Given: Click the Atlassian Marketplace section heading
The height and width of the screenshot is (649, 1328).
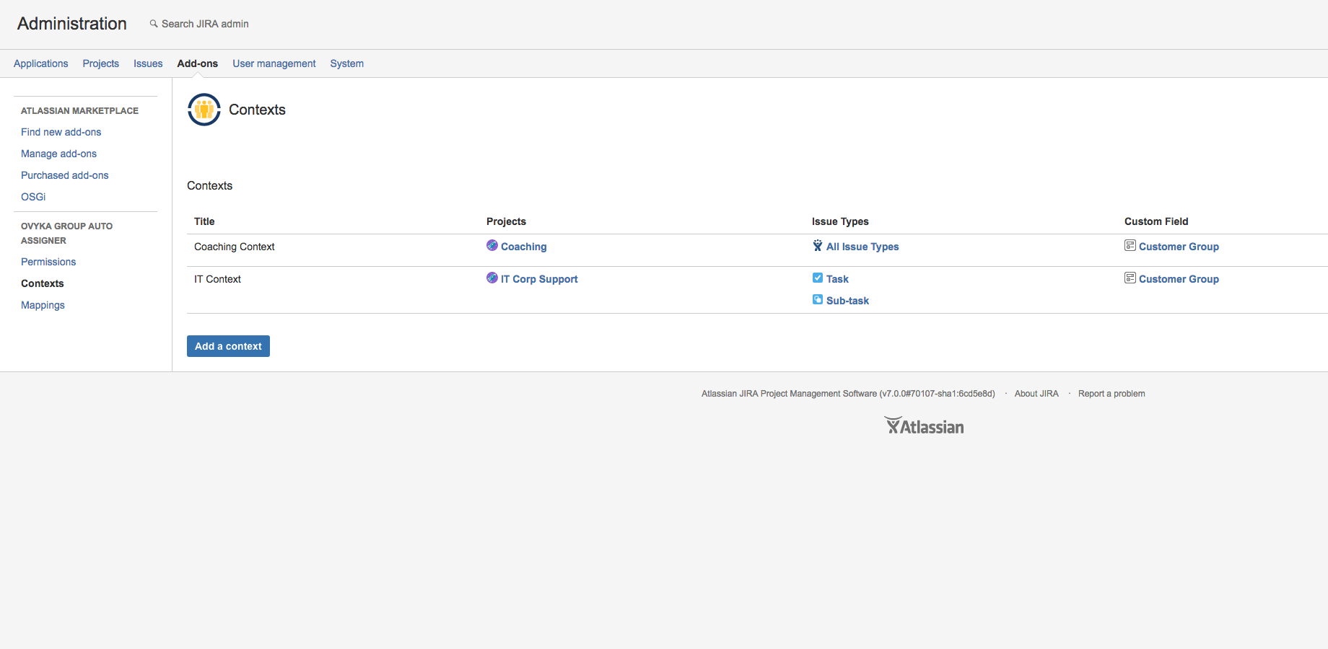Looking at the screenshot, I should [x=79, y=110].
